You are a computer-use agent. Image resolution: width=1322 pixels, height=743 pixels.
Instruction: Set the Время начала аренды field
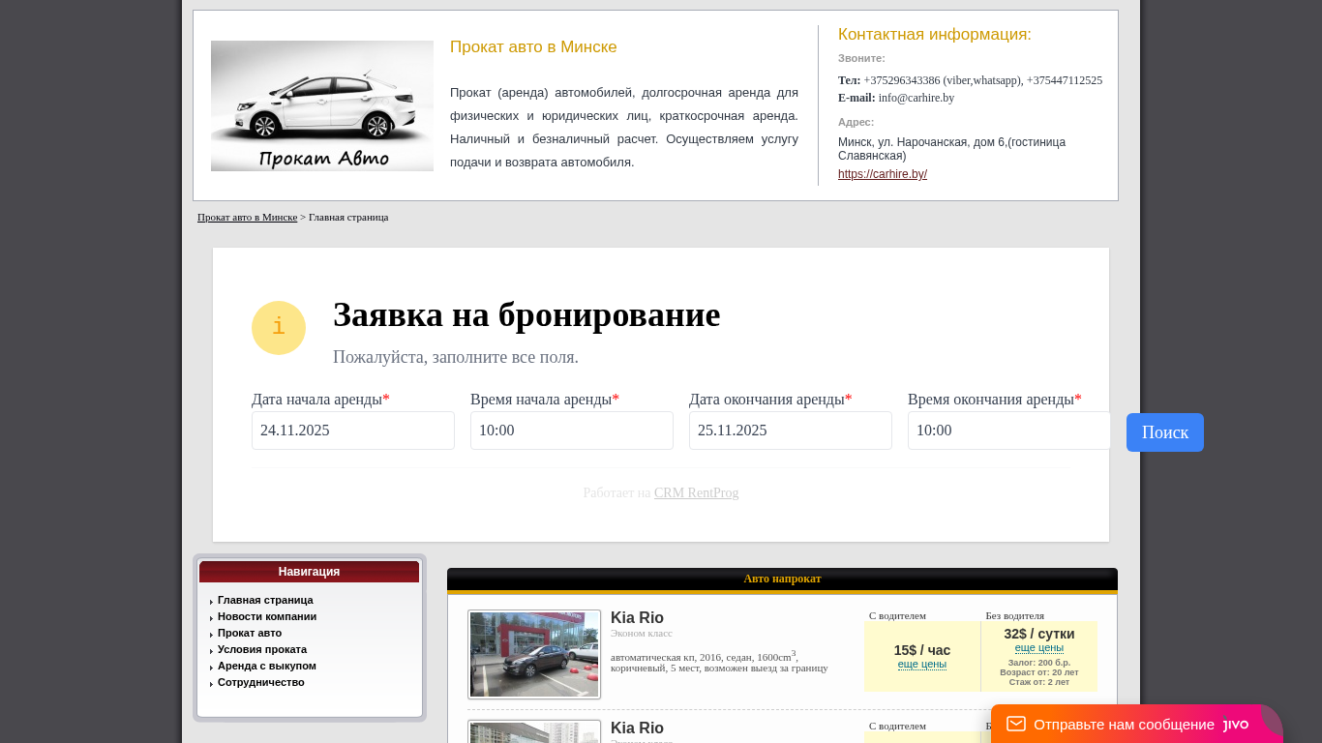572,431
